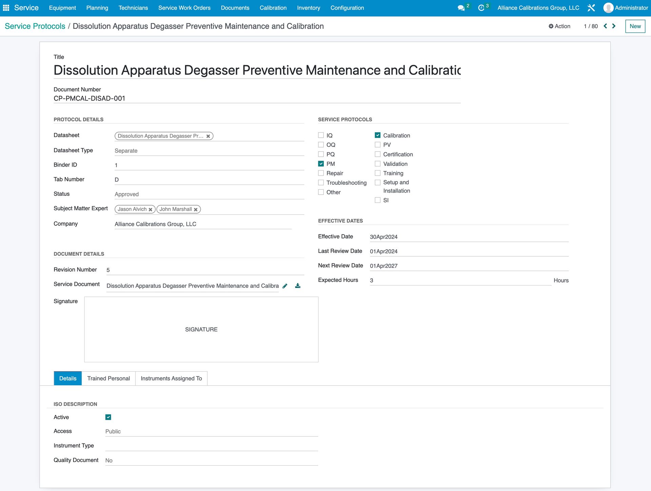The width and height of the screenshot is (651, 491).
Task: Click the tools icon beside company name
Action: (x=591, y=7)
